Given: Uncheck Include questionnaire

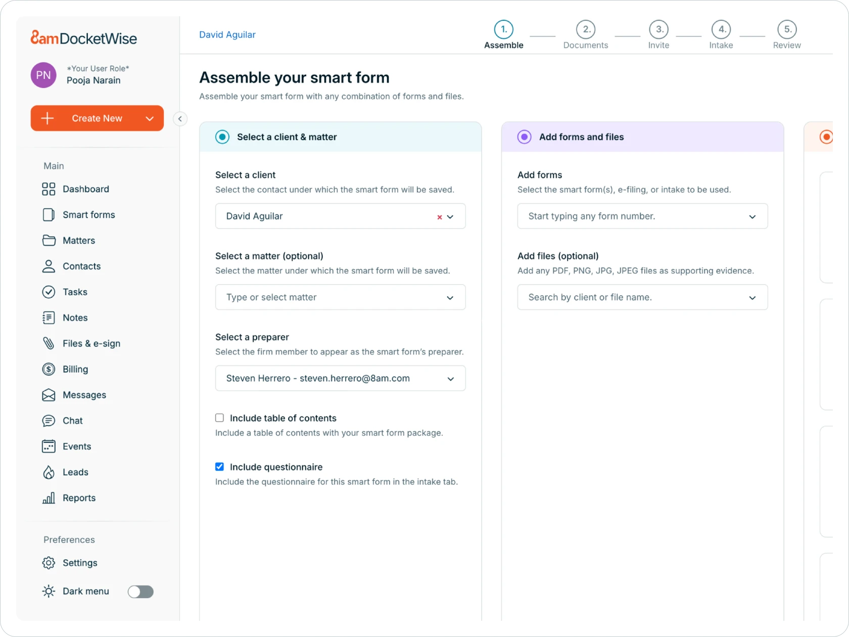Looking at the screenshot, I should pyautogui.click(x=219, y=467).
